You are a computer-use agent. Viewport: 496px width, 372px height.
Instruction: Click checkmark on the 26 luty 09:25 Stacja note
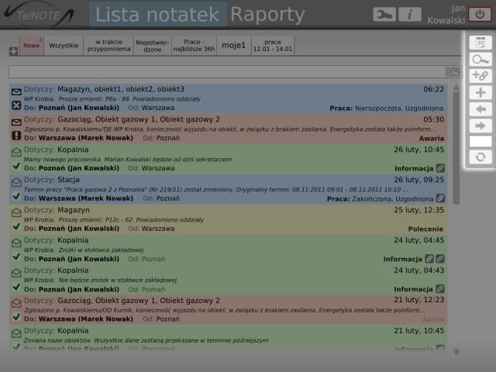pyautogui.click(x=16, y=196)
